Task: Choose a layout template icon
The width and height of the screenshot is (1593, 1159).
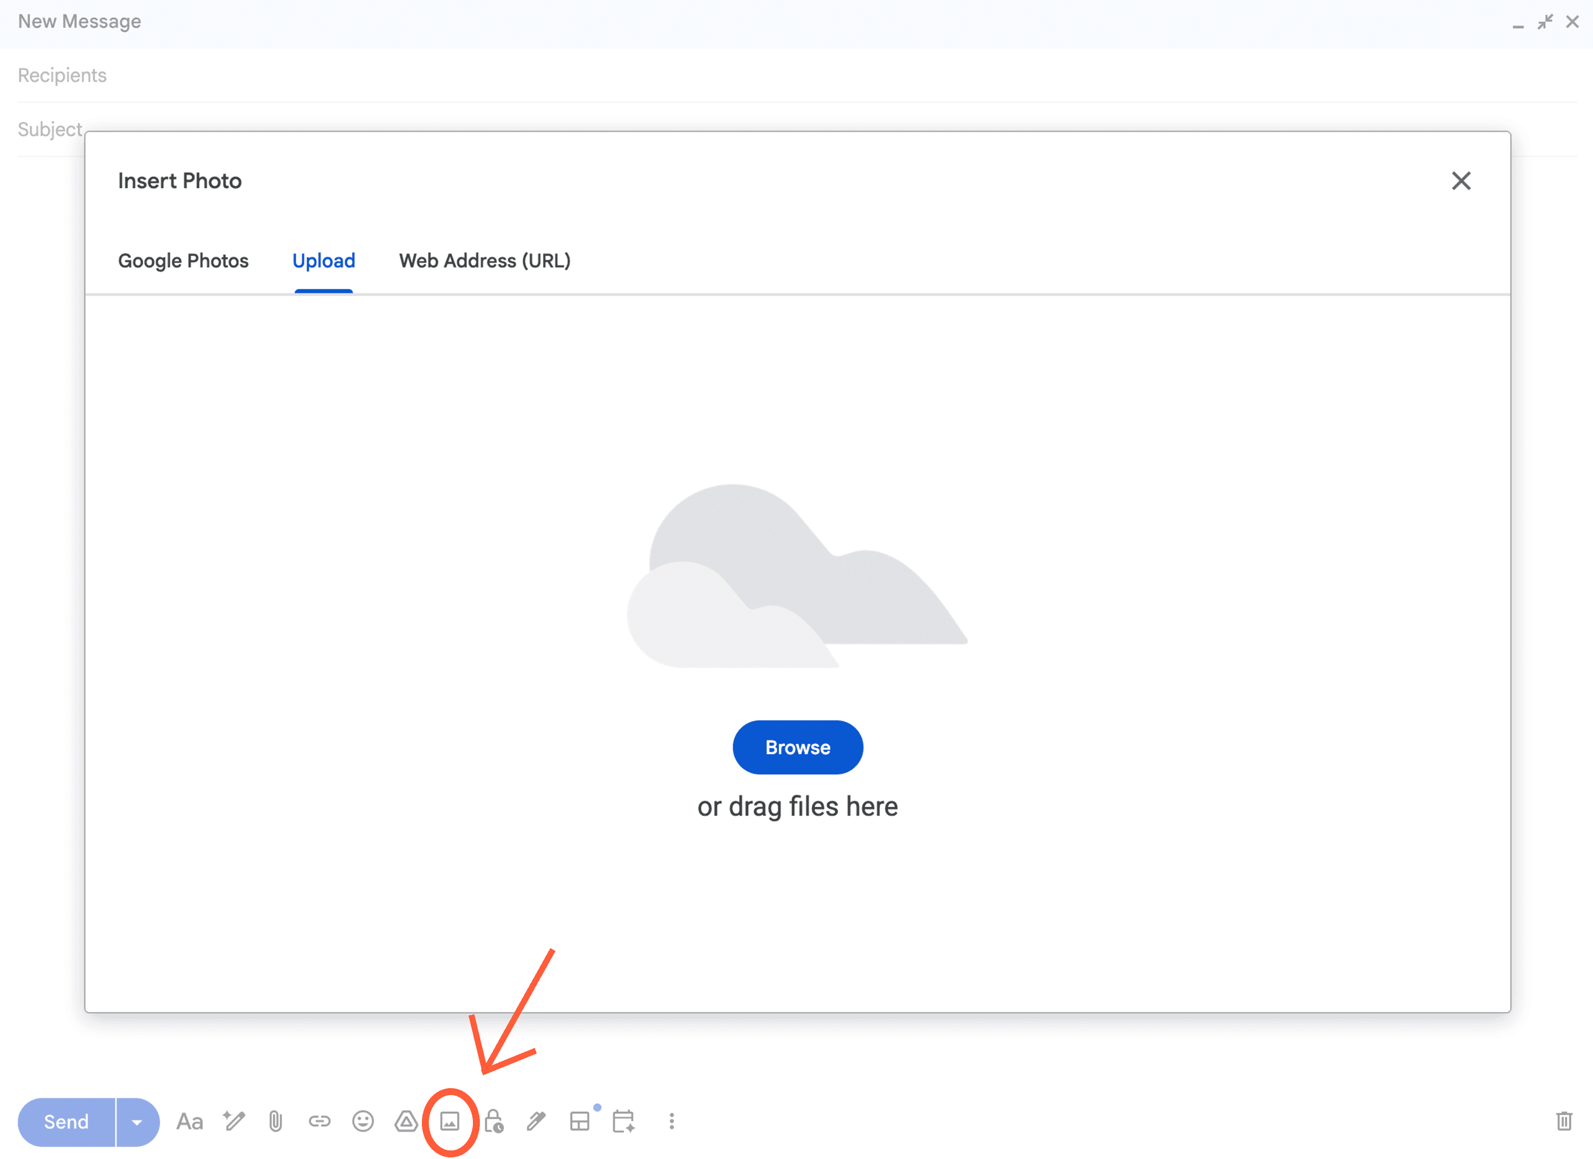Action: [580, 1121]
